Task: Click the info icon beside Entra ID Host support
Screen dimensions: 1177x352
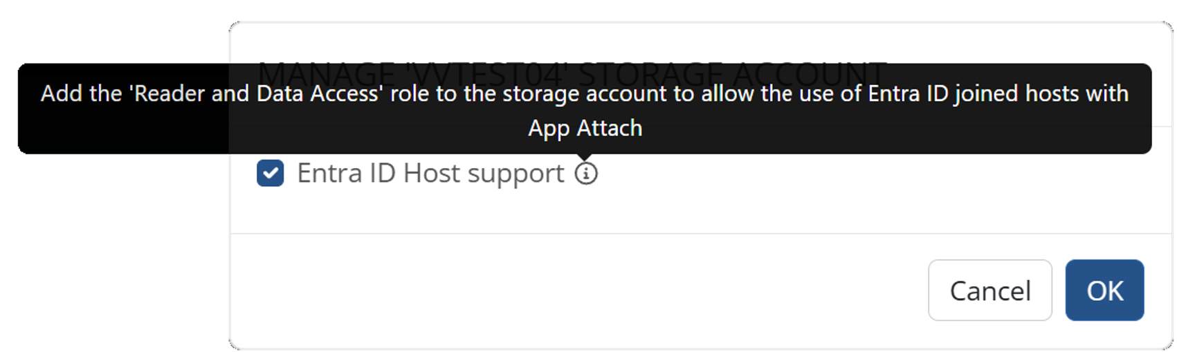Action: coord(586,173)
